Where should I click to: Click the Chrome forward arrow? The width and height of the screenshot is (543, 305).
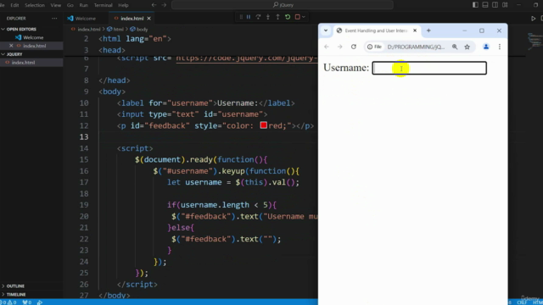[x=340, y=47]
